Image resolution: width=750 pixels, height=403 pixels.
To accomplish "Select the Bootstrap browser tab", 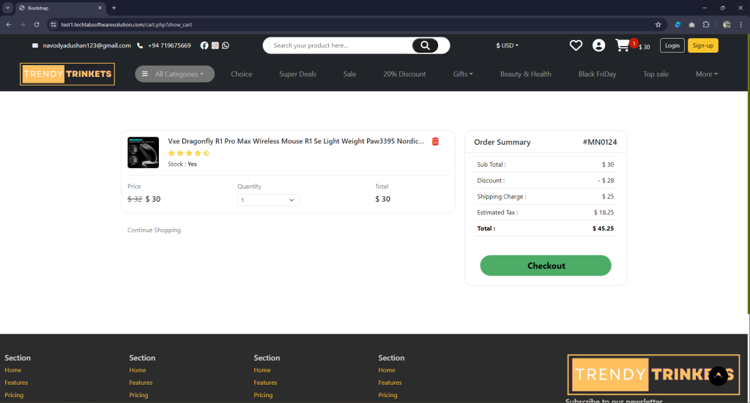I will point(60,7).
